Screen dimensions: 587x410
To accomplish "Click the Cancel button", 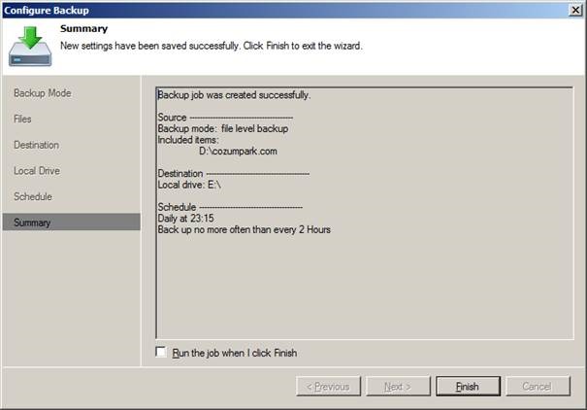I will (538, 386).
